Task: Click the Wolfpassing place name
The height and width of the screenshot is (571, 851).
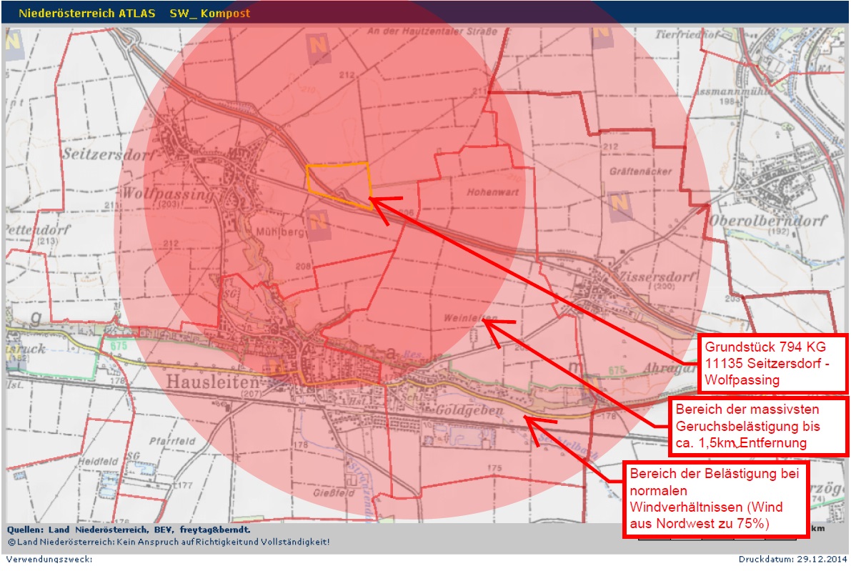Action: pos(168,193)
